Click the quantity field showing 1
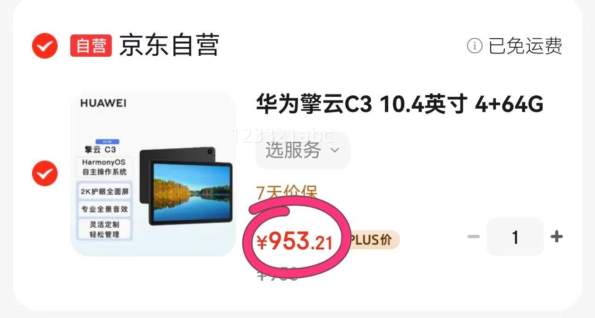The width and height of the screenshot is (595, 318). click(515, 237)
